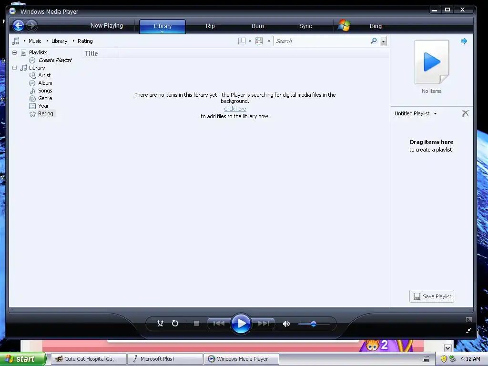The height and width of the screenshot is (366, 488).
Task: Click the view options grid icon
Action: pos(259,41)
